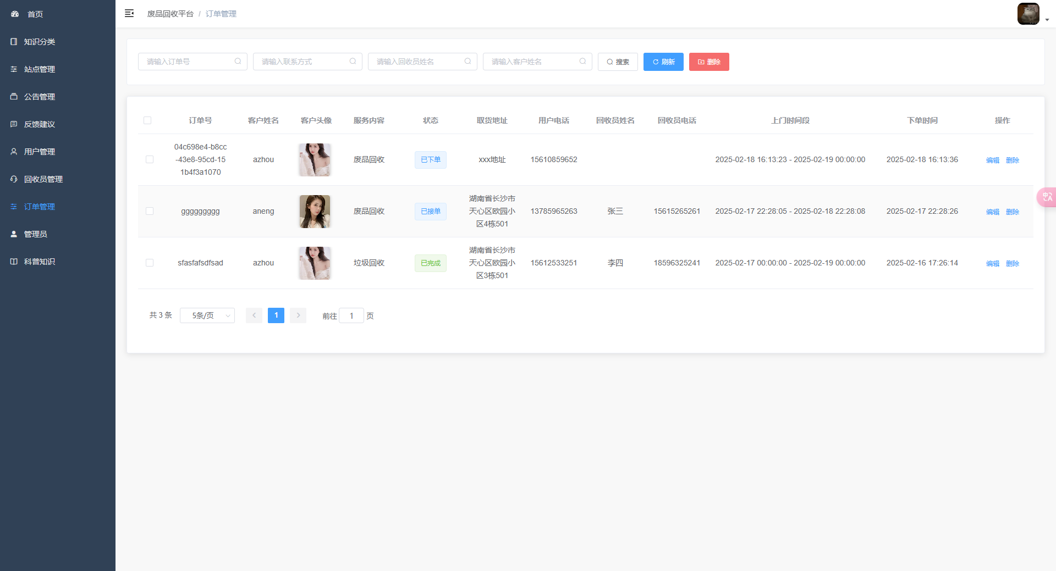Viewport: 1056px width, 571px height.
Task: Edit the order 04c698e4-b8cc via 编辑
Action: pyautogui.click(x=993, y=160)
